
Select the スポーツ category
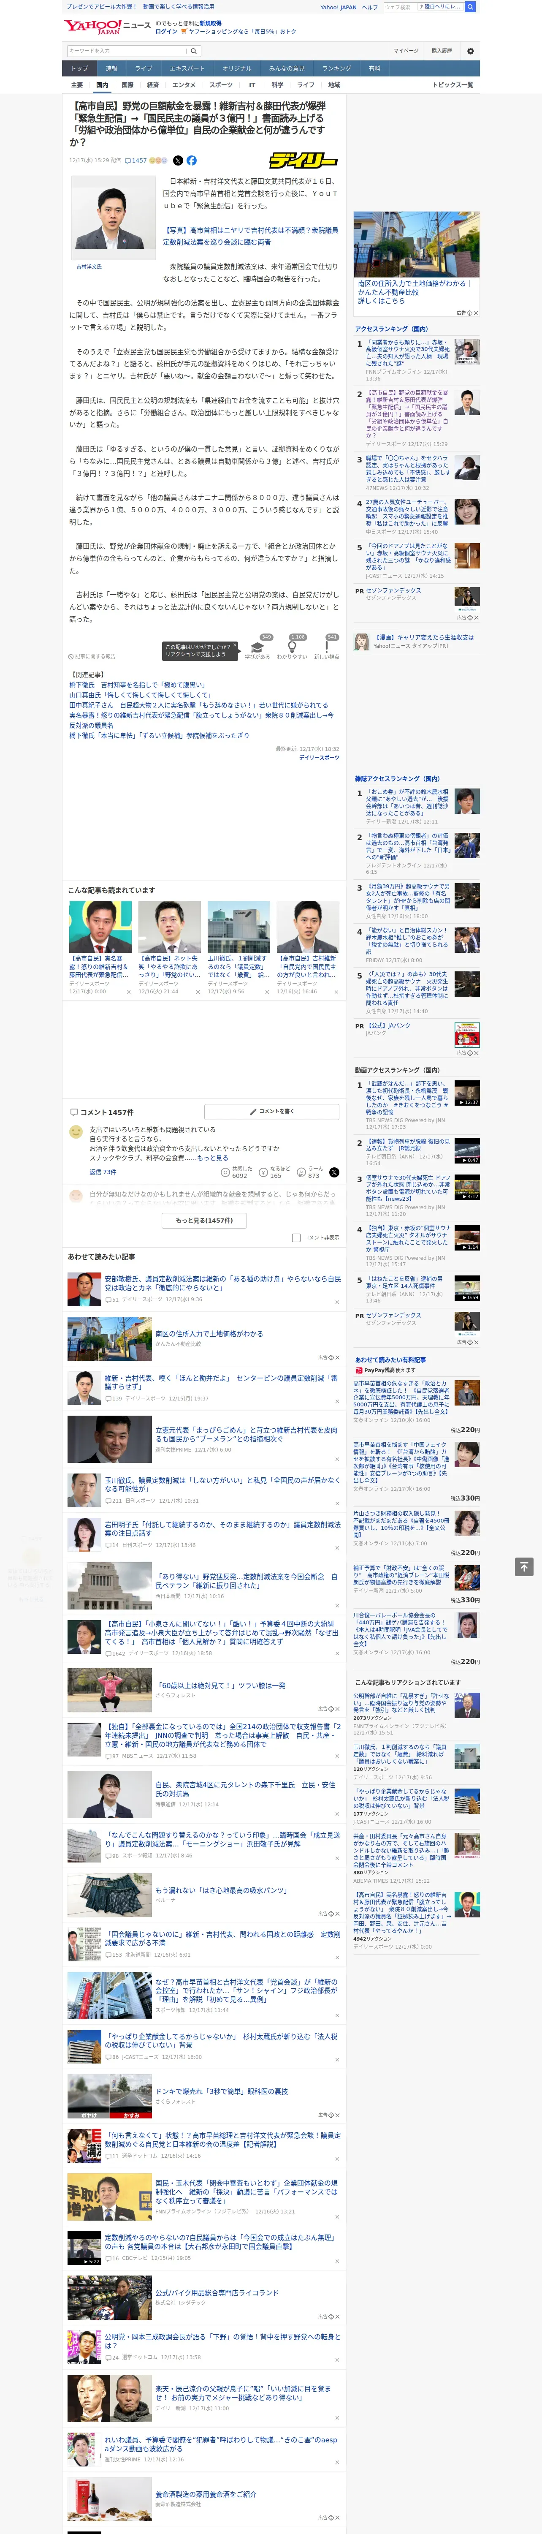221,84
